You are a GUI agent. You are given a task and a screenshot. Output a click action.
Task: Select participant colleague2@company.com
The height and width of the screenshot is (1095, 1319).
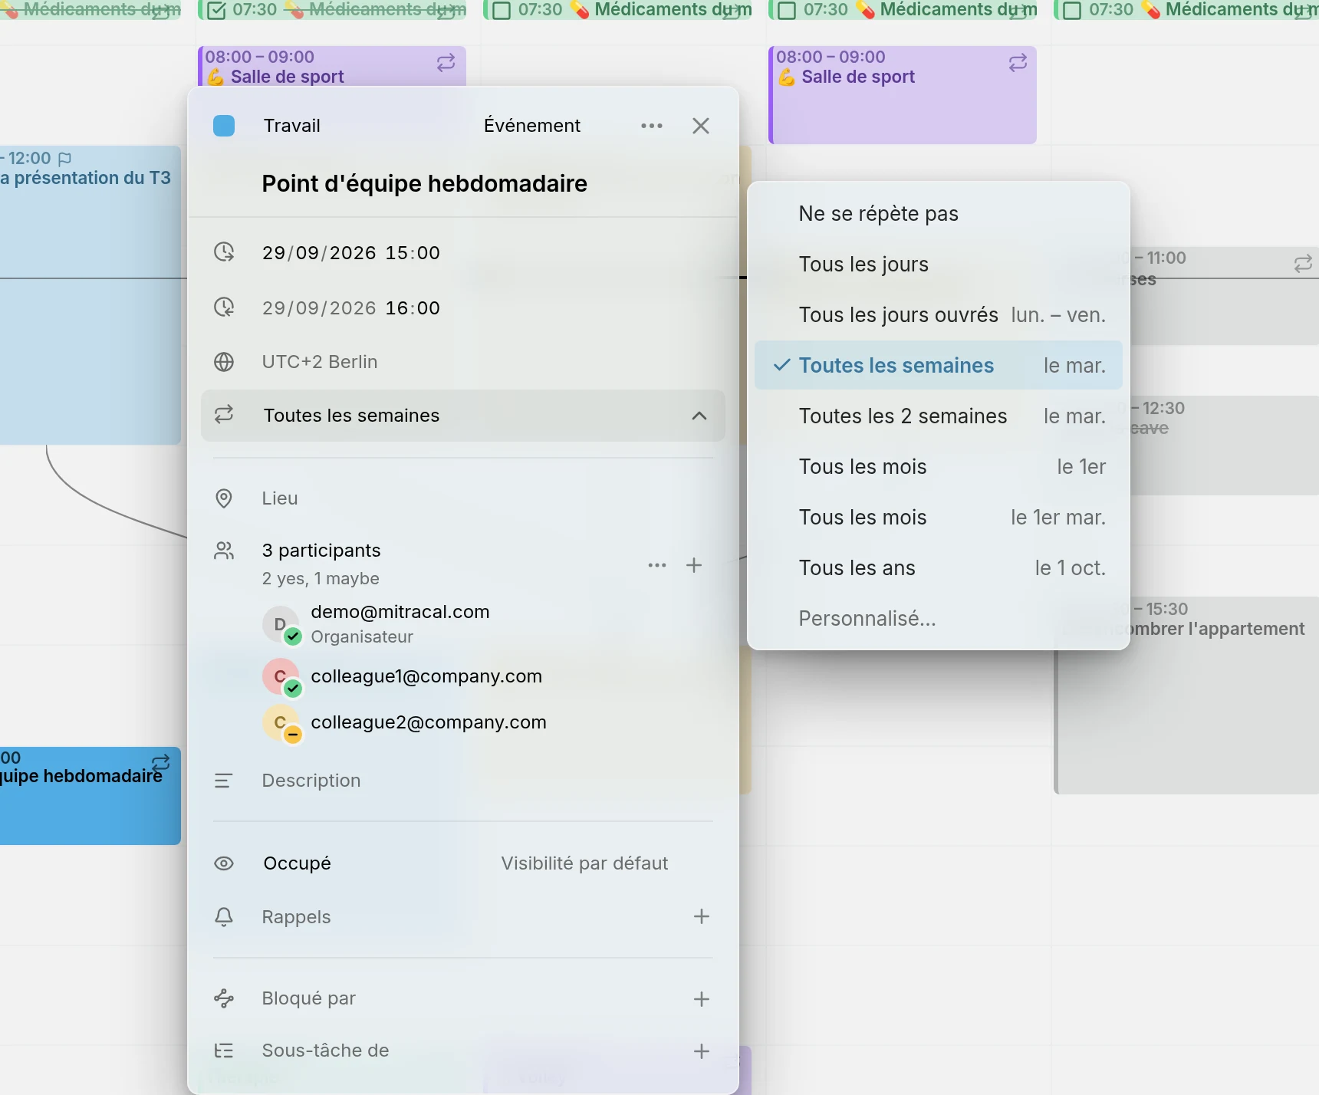[429, 722]
